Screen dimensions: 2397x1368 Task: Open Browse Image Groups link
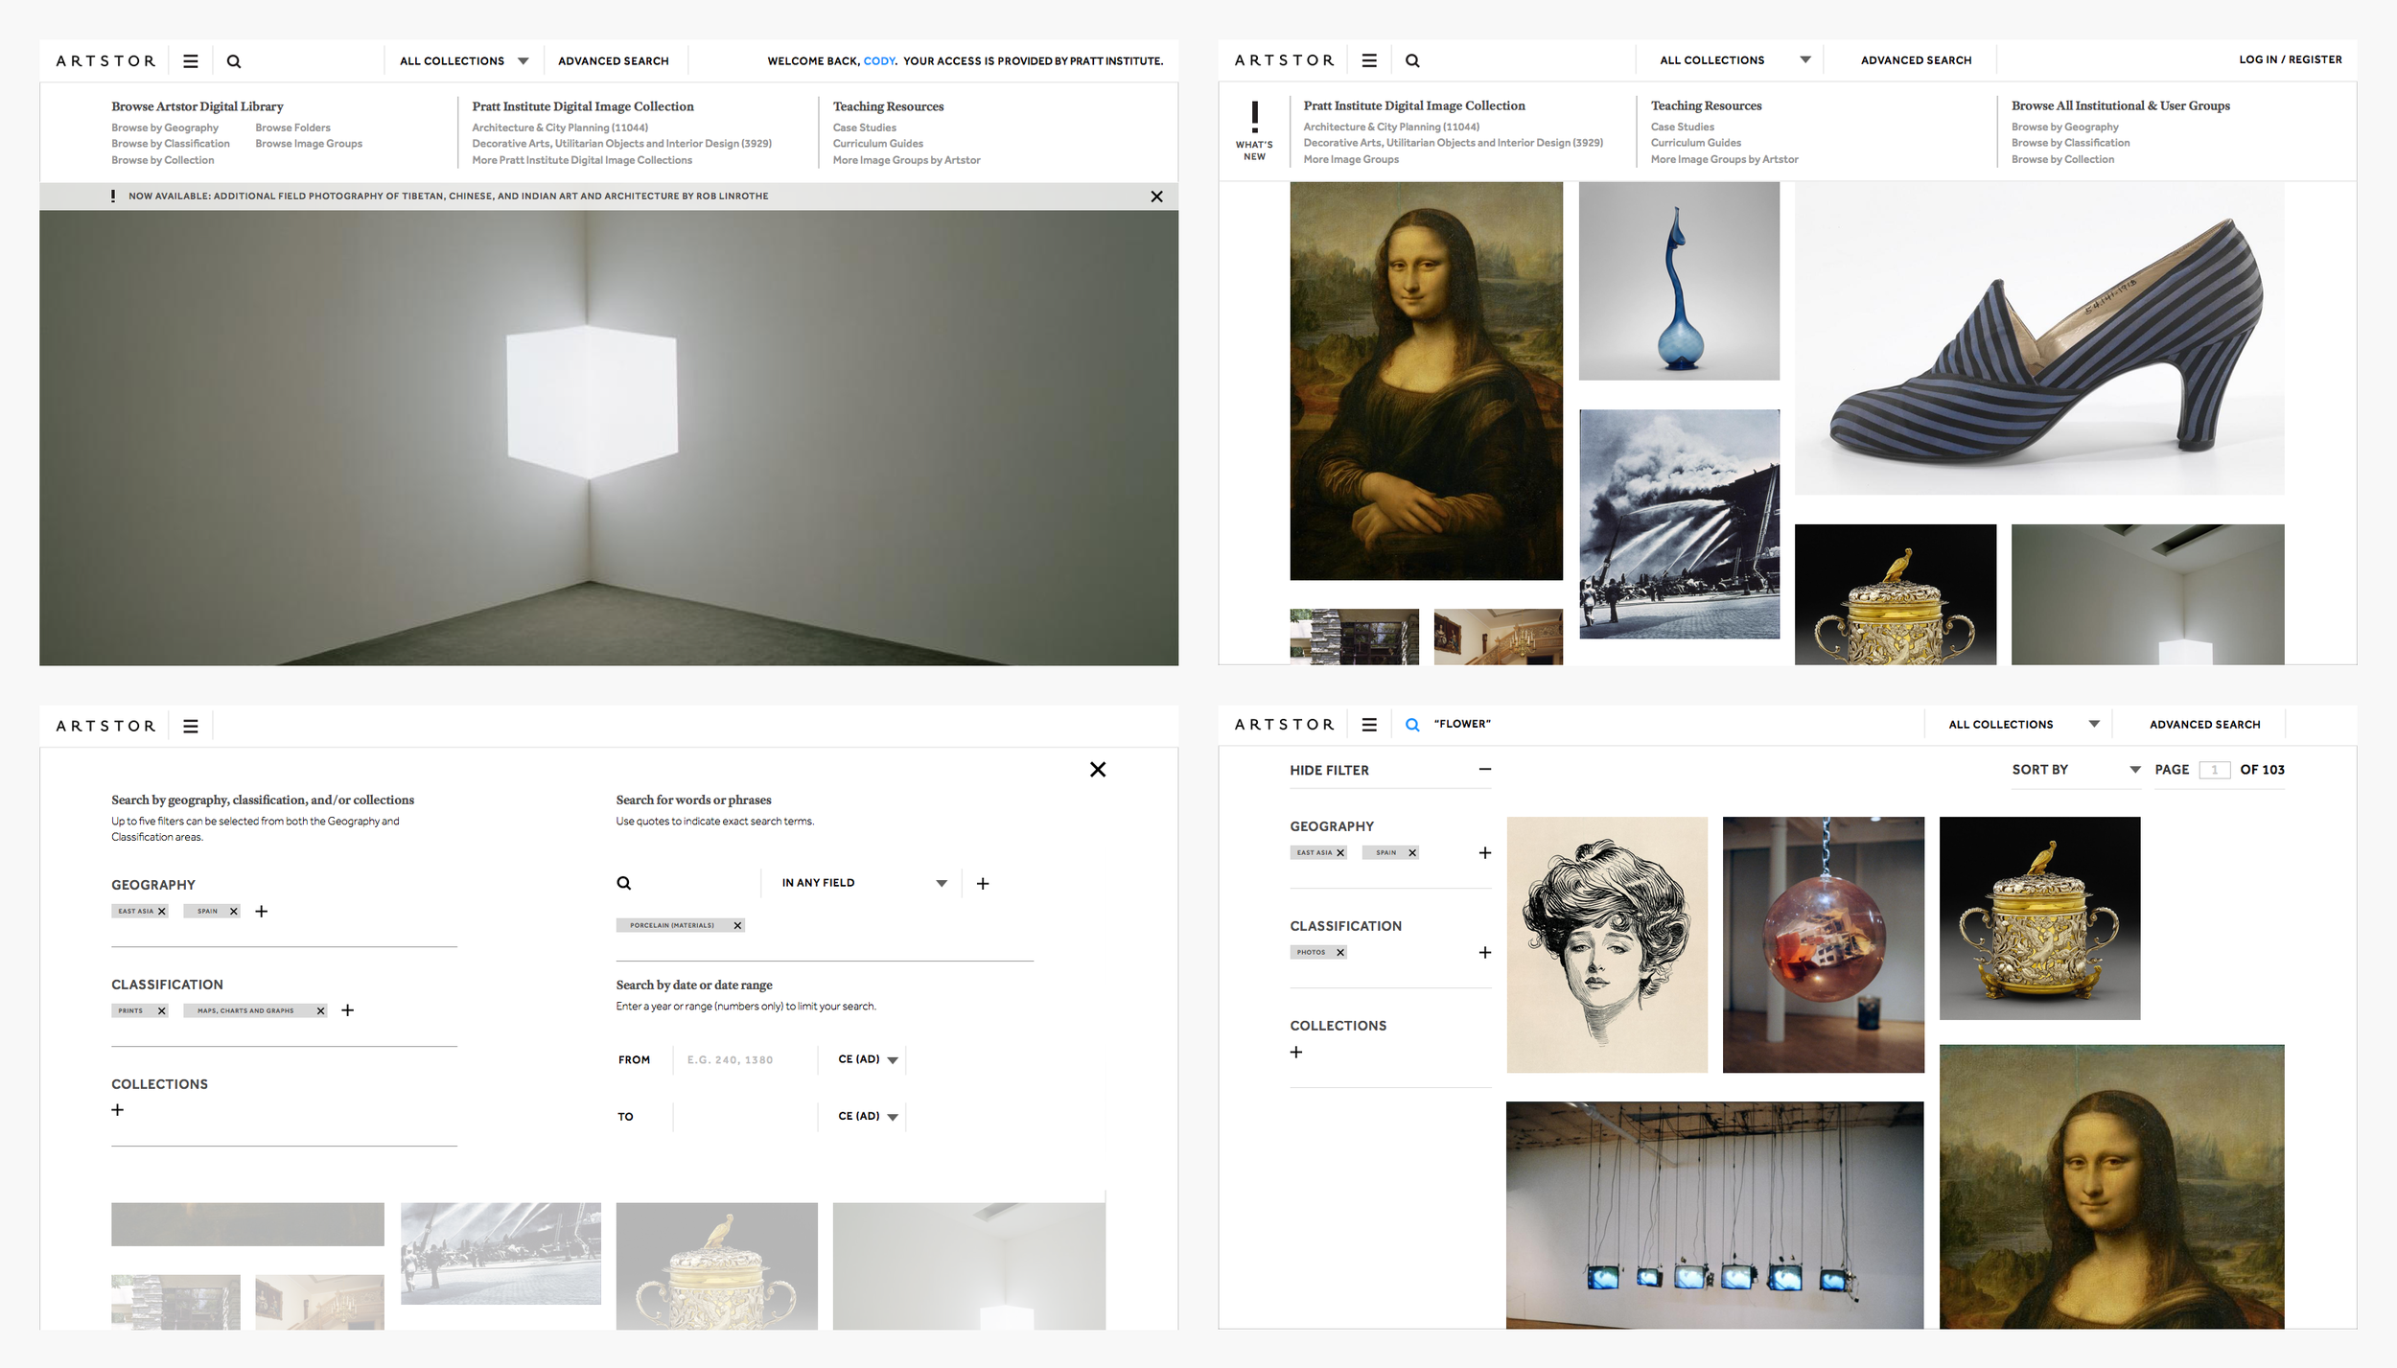point(309,144)
